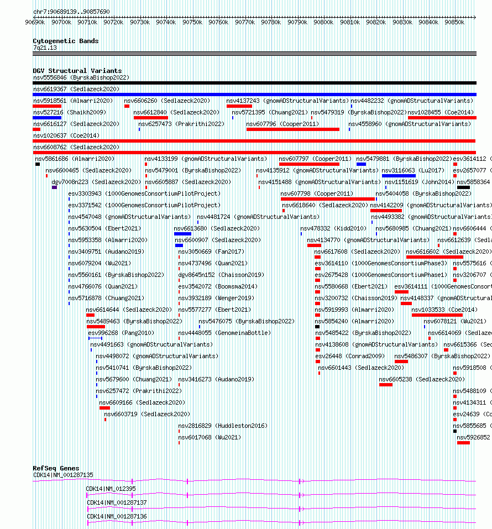This screenshot has height=529, width=492.
Task: Open variant nsv5918561 (Almarri2020)
Action: [73, 101]
